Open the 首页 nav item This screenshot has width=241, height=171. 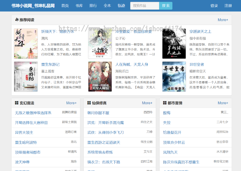coord(65,6)
